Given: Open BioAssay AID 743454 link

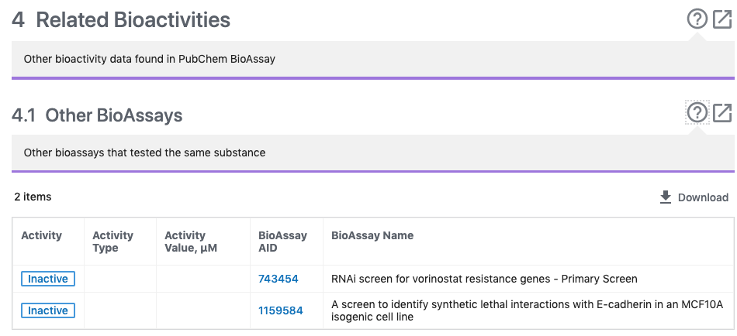Looking at the screenshot, I should pos(278,279).
